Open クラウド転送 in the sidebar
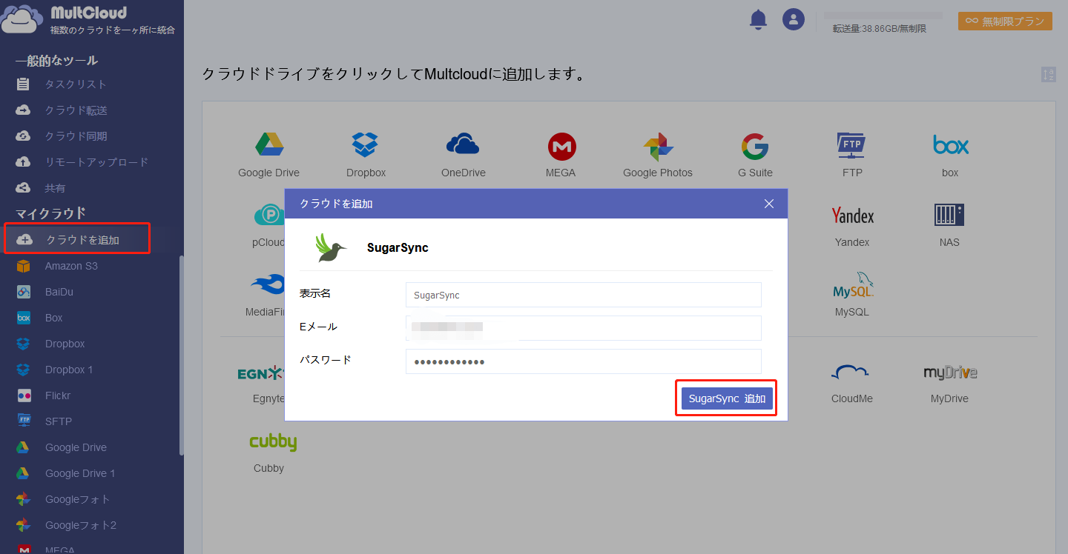Viewport: 1068px width, 554px height. click(76, 110)
